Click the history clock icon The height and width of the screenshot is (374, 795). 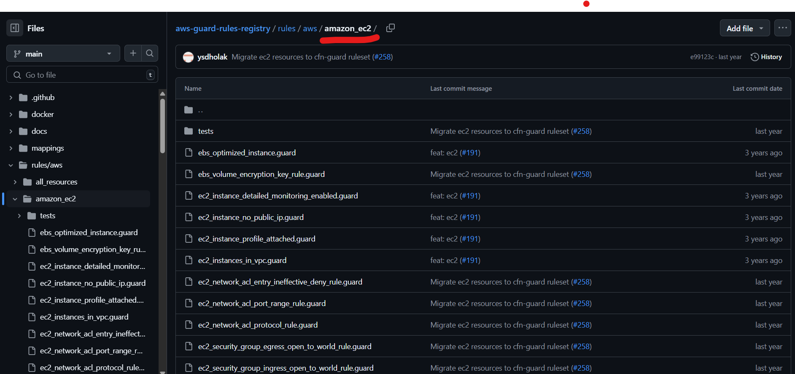pyautogui.click(x=755, y=57)
